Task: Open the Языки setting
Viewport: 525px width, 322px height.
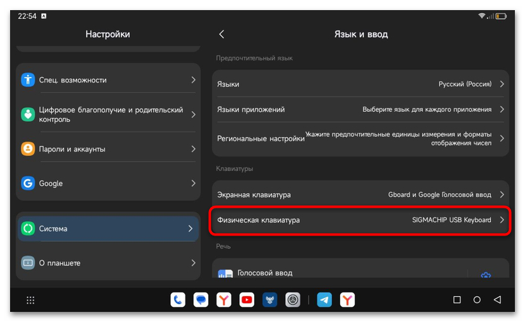Action: pos(360,84)
